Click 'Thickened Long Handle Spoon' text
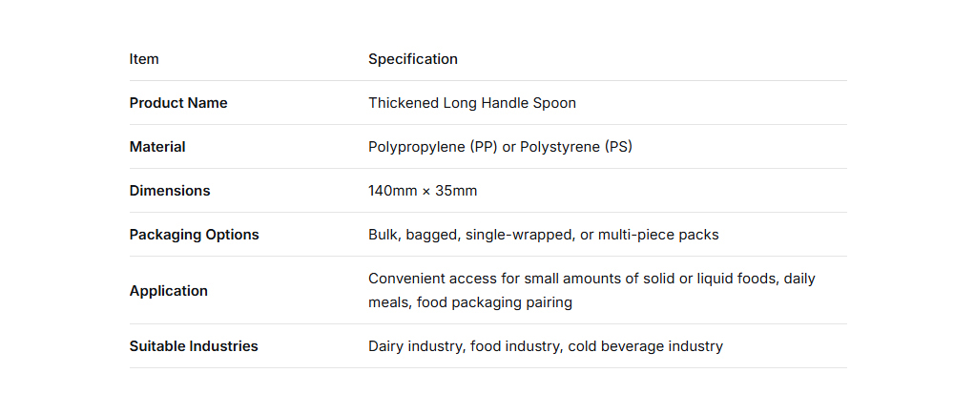 coord(472,103)
